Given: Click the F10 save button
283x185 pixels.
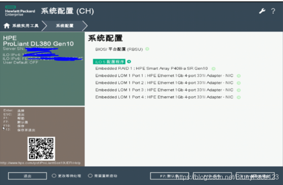Looking at the screenshot, I should tap(212, 176).
